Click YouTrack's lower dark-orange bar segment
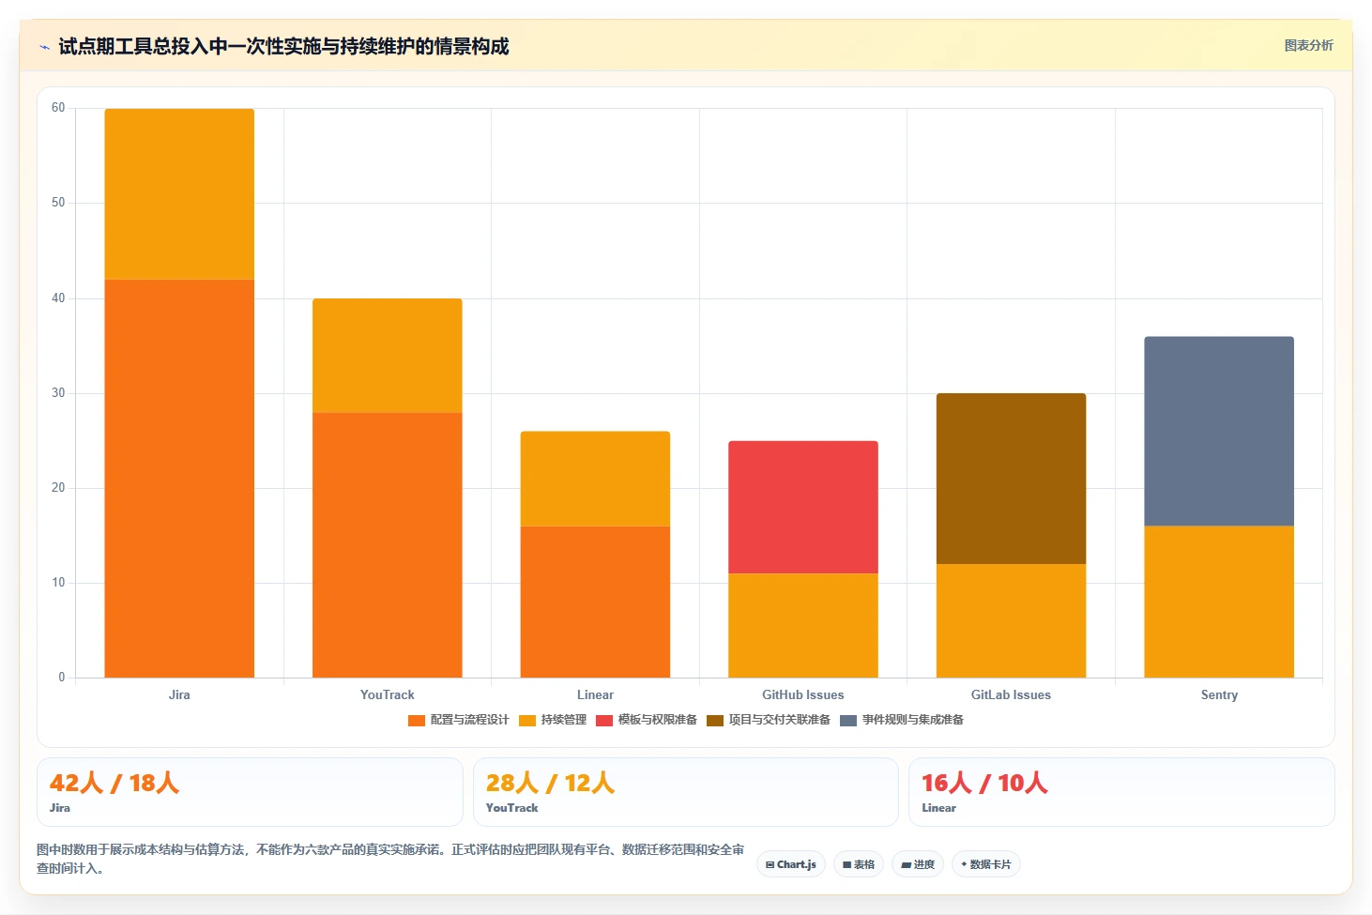1372x915 pixels. (x=388, y=545)
